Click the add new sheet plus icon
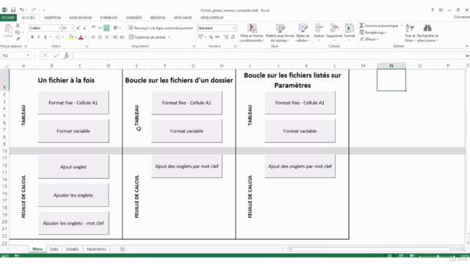The height and width of the screenshot is (264, 470). (x=123, y=249)
